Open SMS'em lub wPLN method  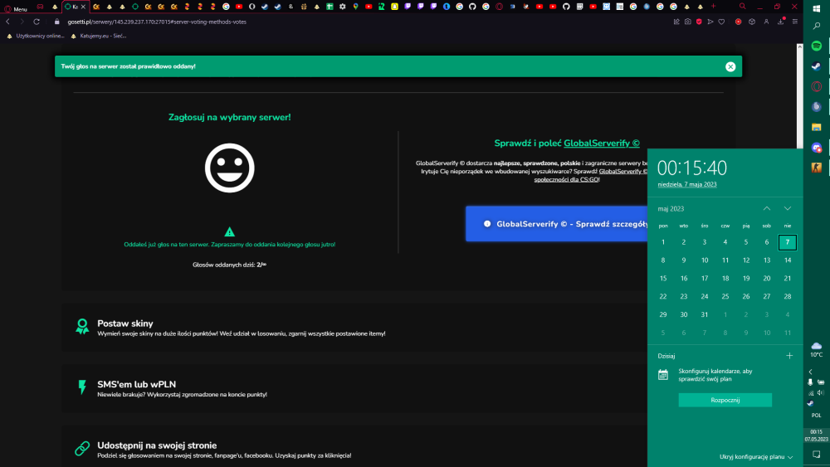tap(354, 388)
